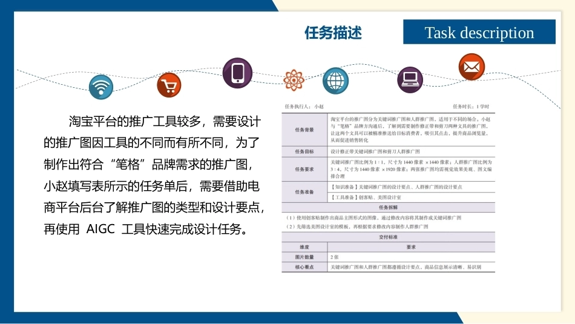The height and width of the screenshot is (324, 575).
Task: Click the cell describing 1440 像素 sizes
Action: click(x=411, y=169)
